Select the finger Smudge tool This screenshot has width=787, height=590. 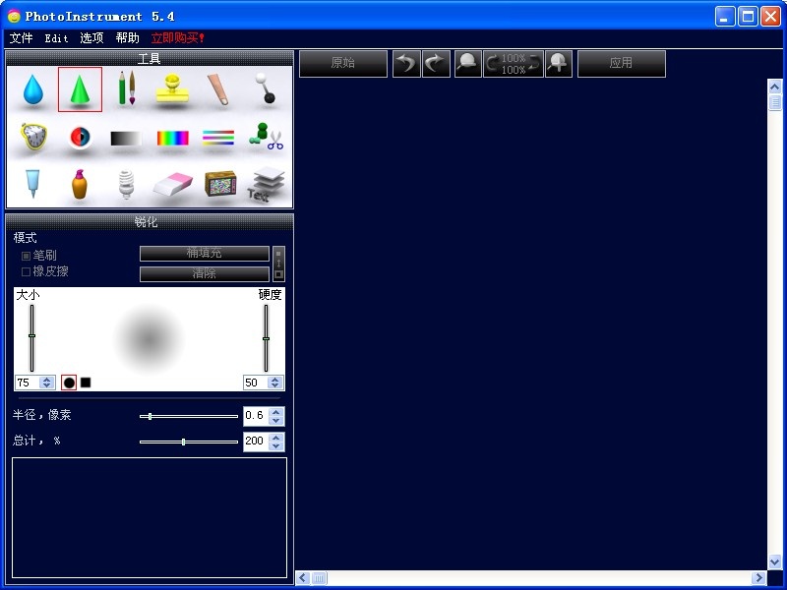coord(218,89)
